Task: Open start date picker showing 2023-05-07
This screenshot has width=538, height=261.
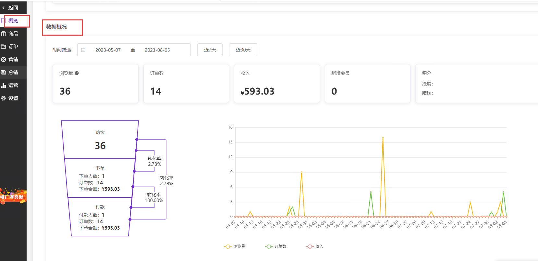Action: point(108,50)
